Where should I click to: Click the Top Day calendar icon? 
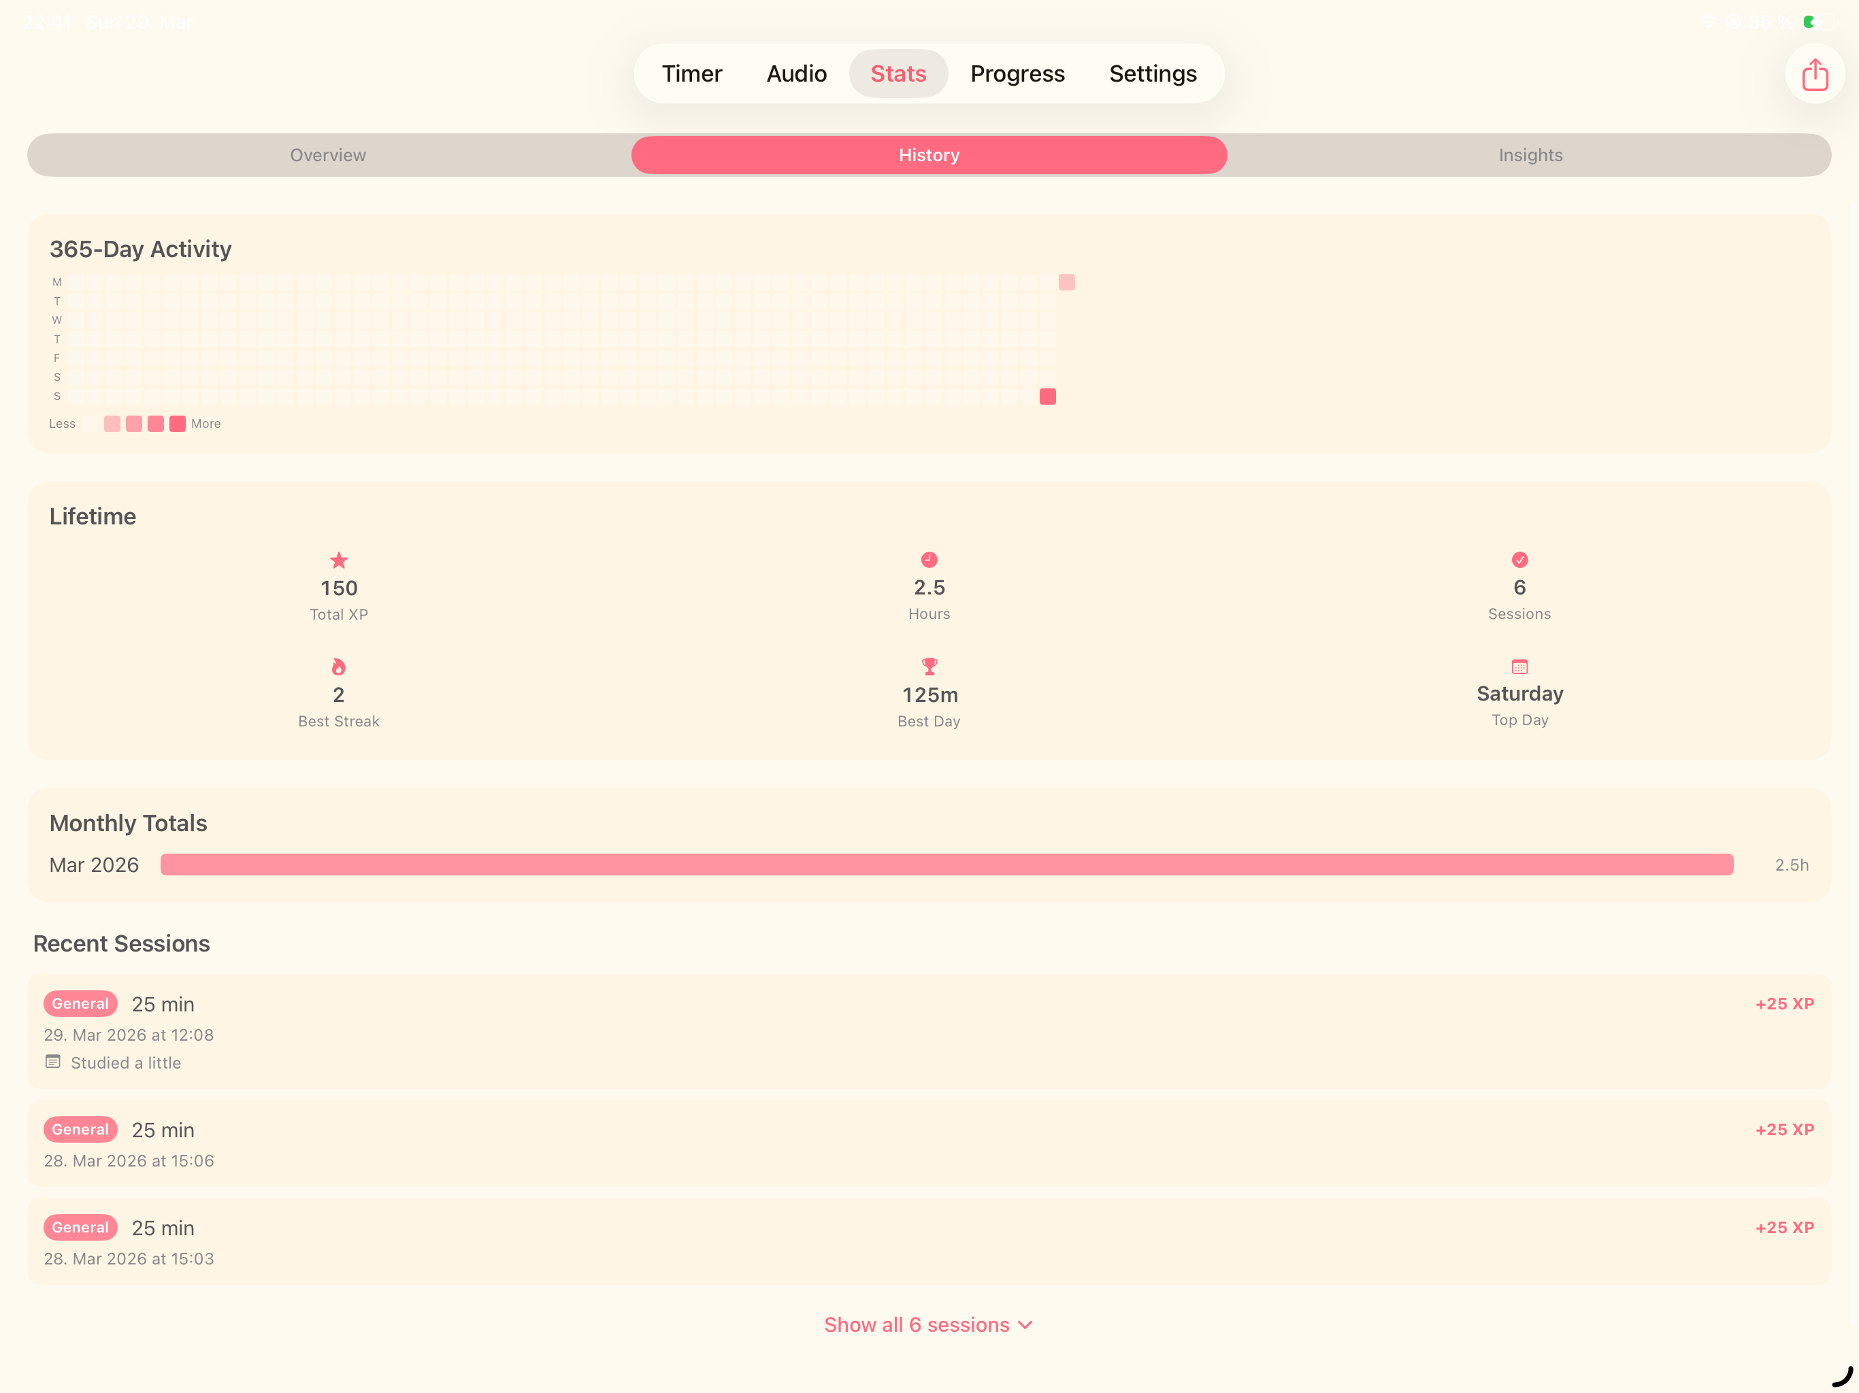1519,667
